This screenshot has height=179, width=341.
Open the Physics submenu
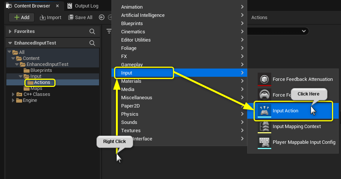point(179,114)
